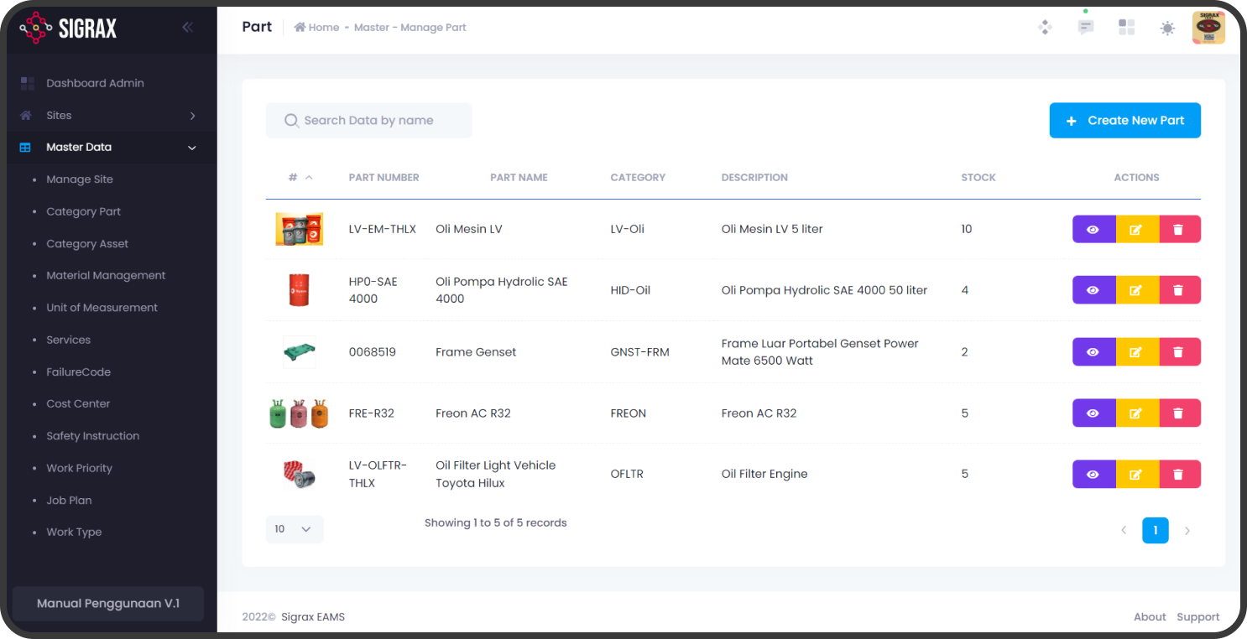Collapse the sidebar with double-chevron icon
This screenshot has width=1247, height=639.
187,28
